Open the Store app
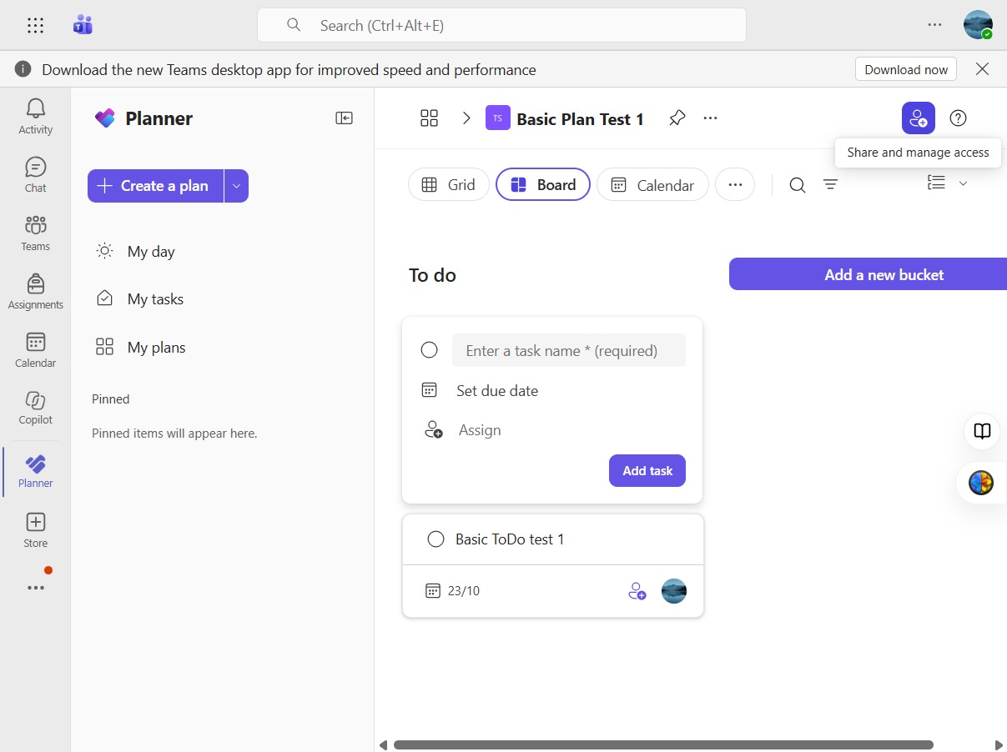The height and width of the screenshot is (752, 1007). (35, 530)
